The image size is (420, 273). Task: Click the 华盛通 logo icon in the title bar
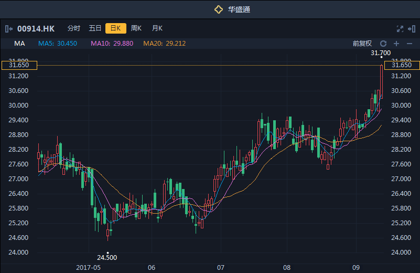pyautogui.click(x=218, y=9)
